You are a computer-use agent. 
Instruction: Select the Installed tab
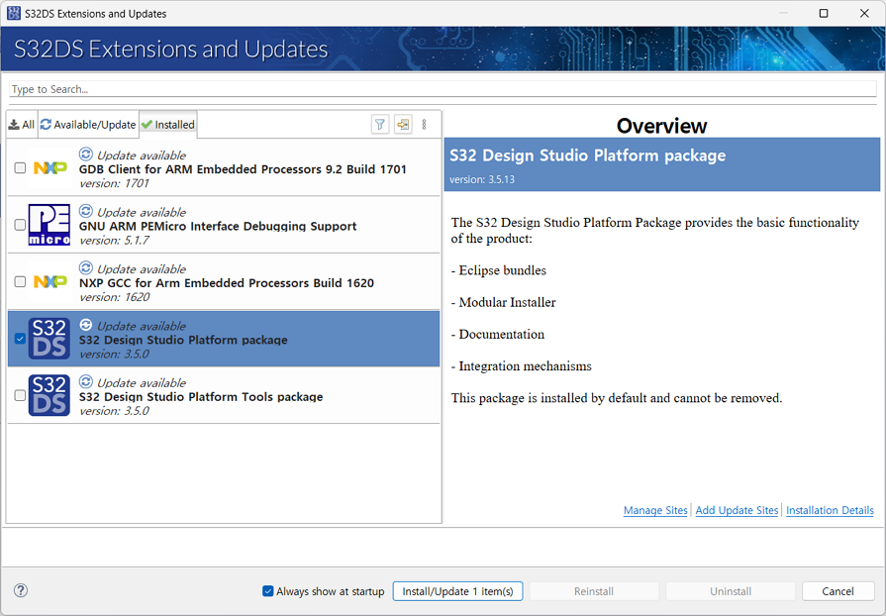[x=168, y=125]
